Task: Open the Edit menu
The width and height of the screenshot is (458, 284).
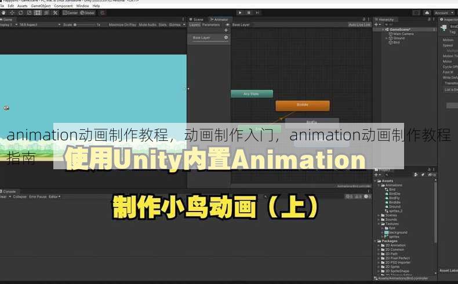Action: point(11,6)
